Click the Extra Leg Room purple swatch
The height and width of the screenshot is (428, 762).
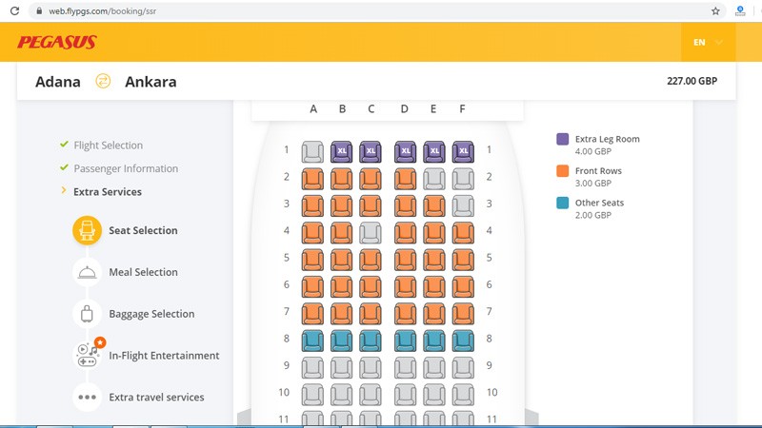click(x=563, y=140)
